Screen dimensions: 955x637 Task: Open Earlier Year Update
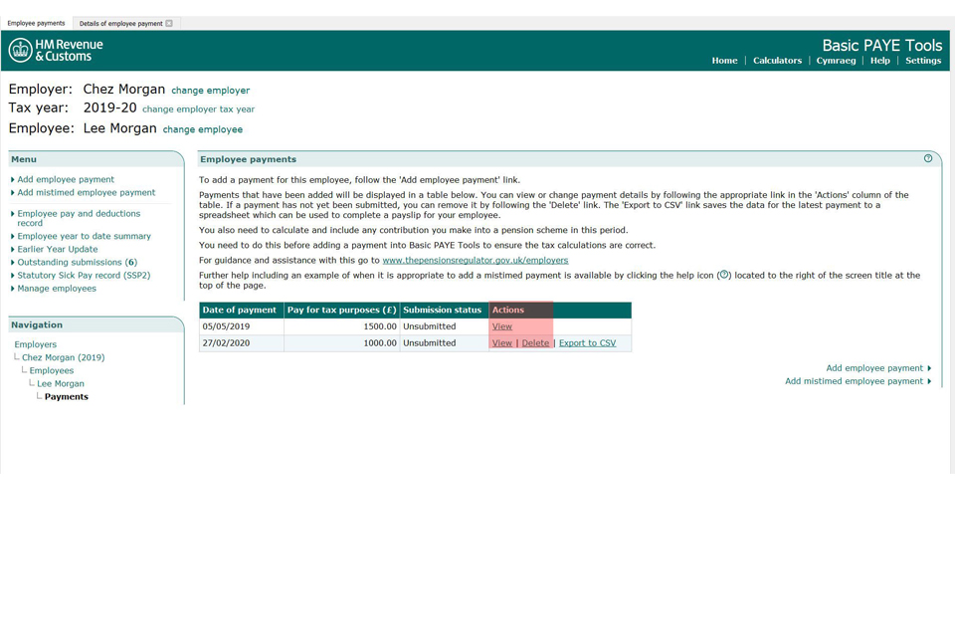click(58, 249)
